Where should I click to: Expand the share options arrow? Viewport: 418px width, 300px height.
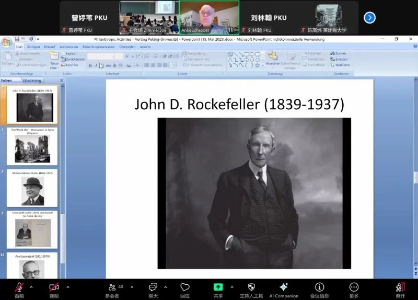(232, 287)
